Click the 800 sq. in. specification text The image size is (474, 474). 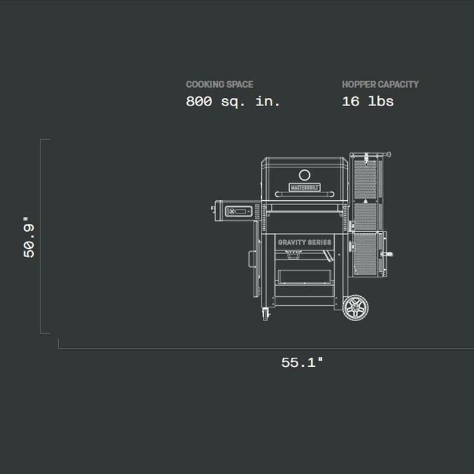tap(232, 101)
